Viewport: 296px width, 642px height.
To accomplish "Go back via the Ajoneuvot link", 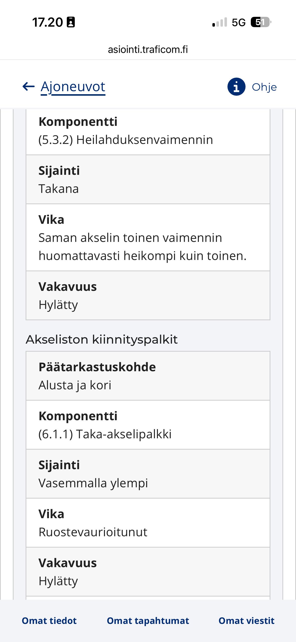I will 73,87.
